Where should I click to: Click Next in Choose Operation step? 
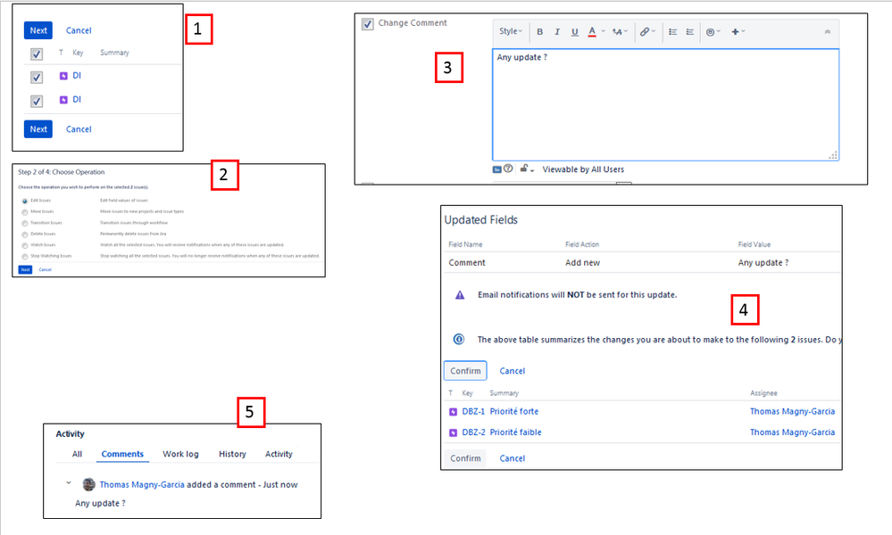[25, 270]
